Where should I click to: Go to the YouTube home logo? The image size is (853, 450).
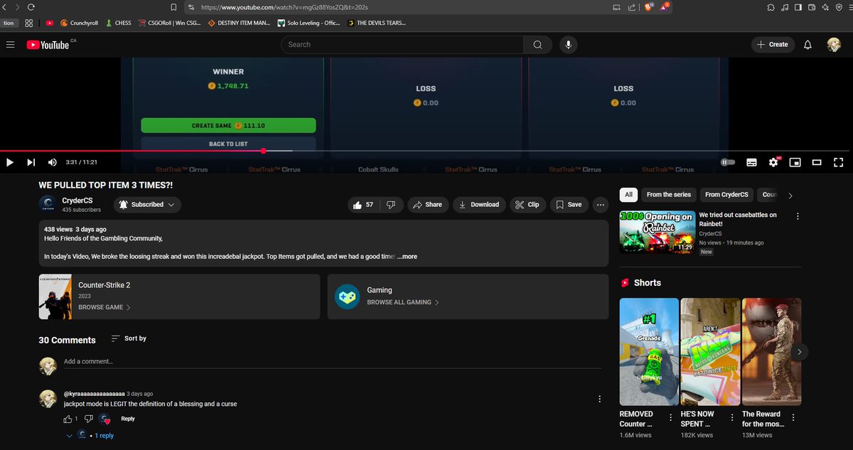coord(48,45)
